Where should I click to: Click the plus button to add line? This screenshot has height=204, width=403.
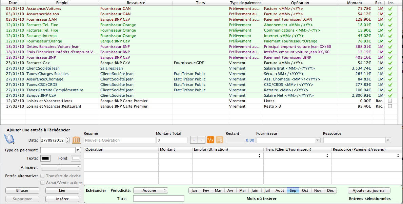point(194,140)
